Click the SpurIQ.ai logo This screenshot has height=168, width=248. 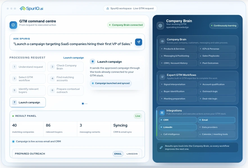pos(31,8)
